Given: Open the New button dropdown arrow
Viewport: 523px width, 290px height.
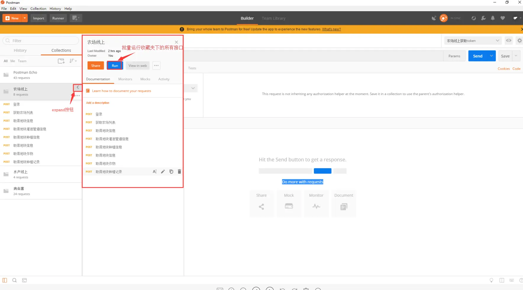Looking at the screenshot, I should tap(25, 18).
